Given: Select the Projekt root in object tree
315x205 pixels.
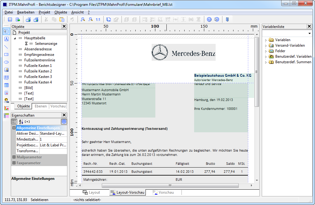Looking at the screenshot, I should (x=24, y=33).
